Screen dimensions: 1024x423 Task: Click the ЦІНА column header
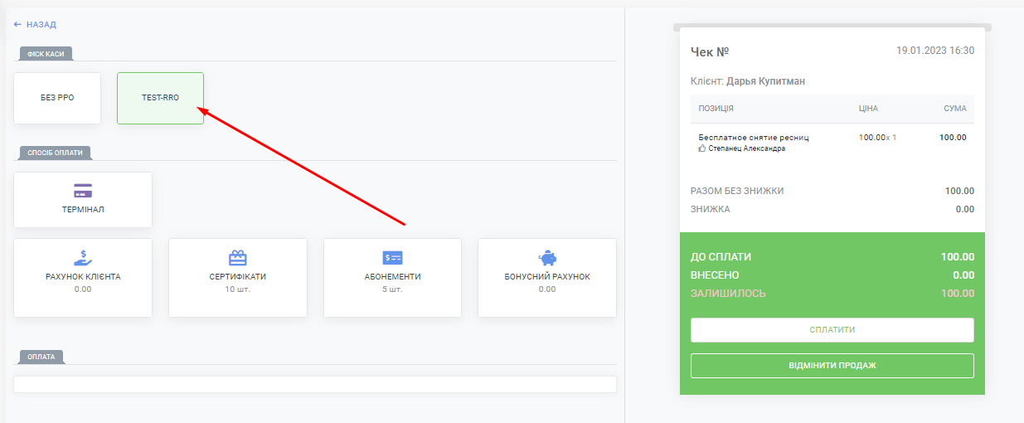click(x=868, y=109)
